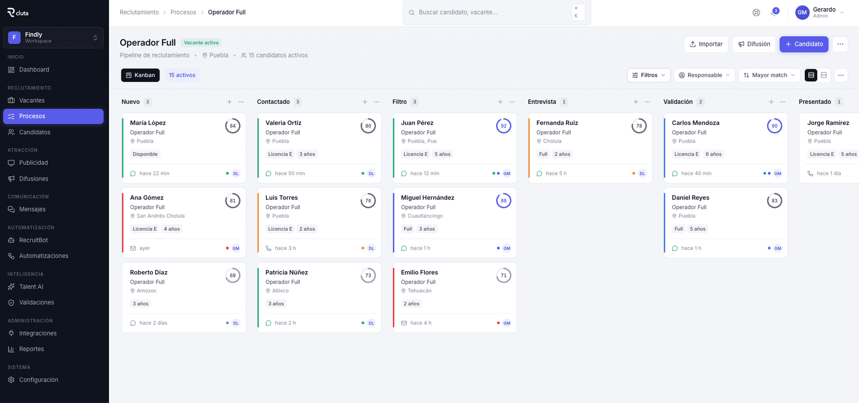The height and width of the screenshot is (403, 859).
Task: Click the Rcluta logo
Action: coord(18,12)
